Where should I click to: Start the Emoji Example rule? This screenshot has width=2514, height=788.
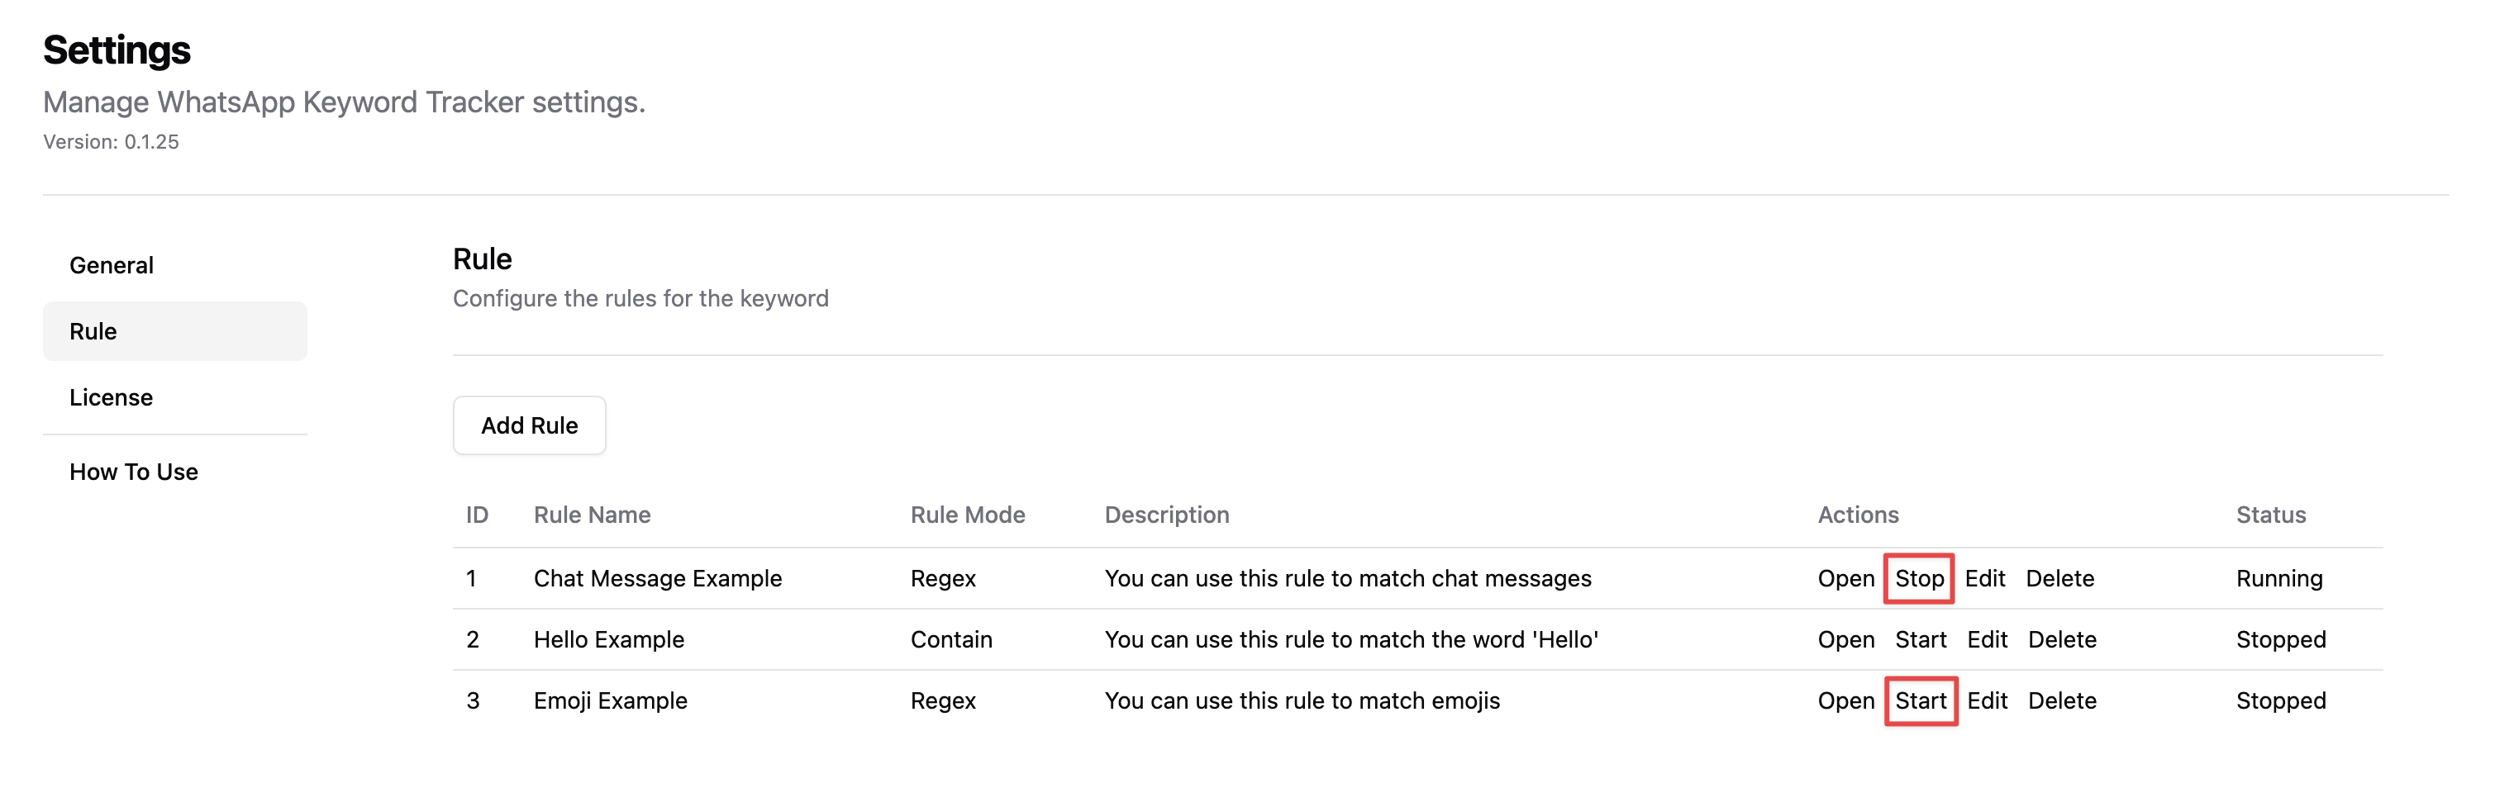(1920, 701)
